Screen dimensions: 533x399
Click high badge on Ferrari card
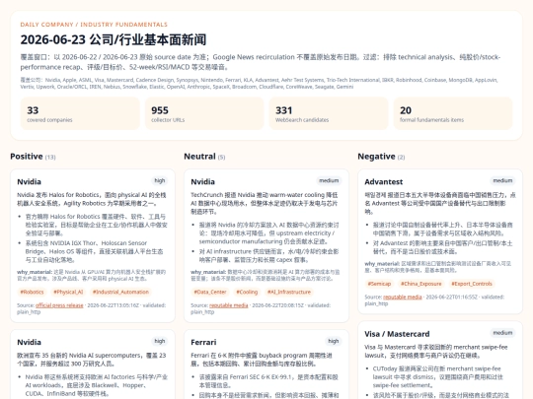point(334,341)
